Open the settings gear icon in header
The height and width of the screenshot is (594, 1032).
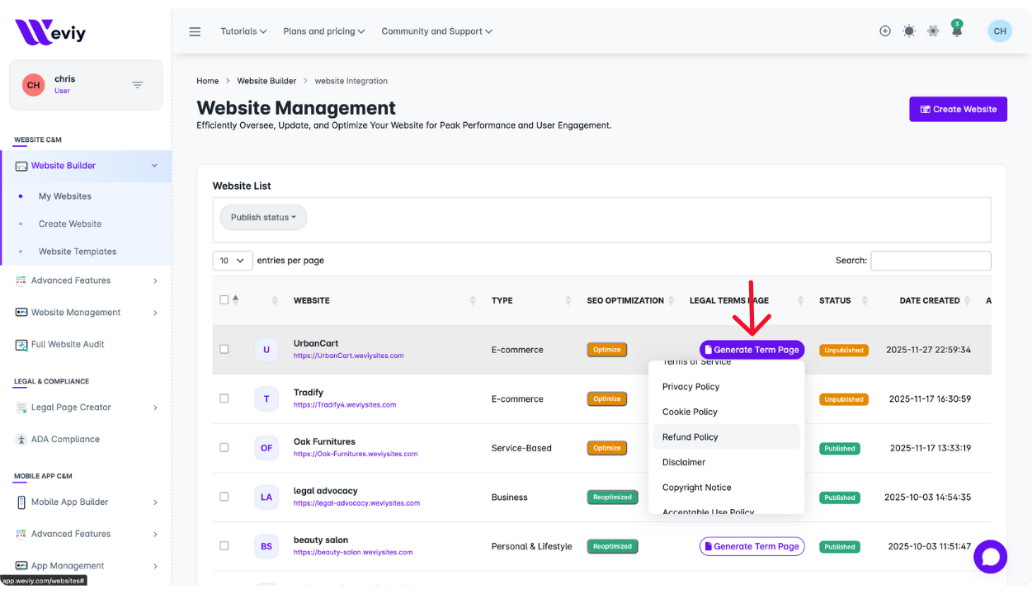(933, 31)
